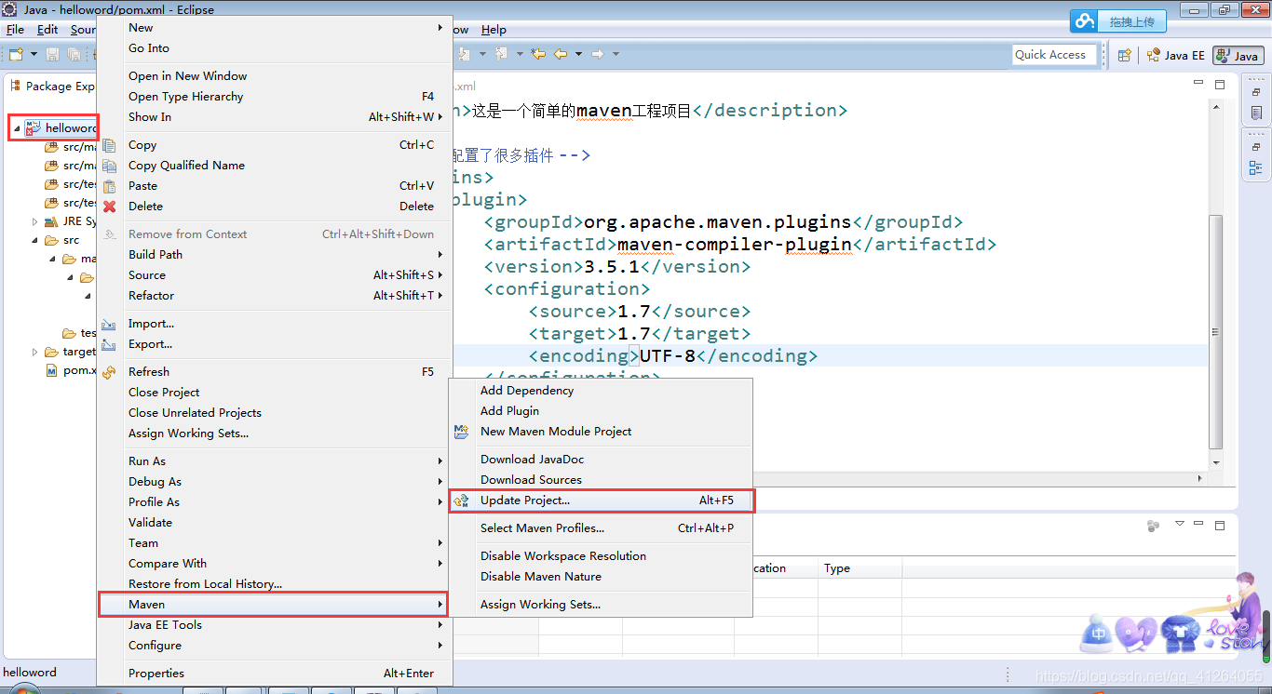
Task: Click the Open Perspective icon
Action: click(x=1125, y=55)
